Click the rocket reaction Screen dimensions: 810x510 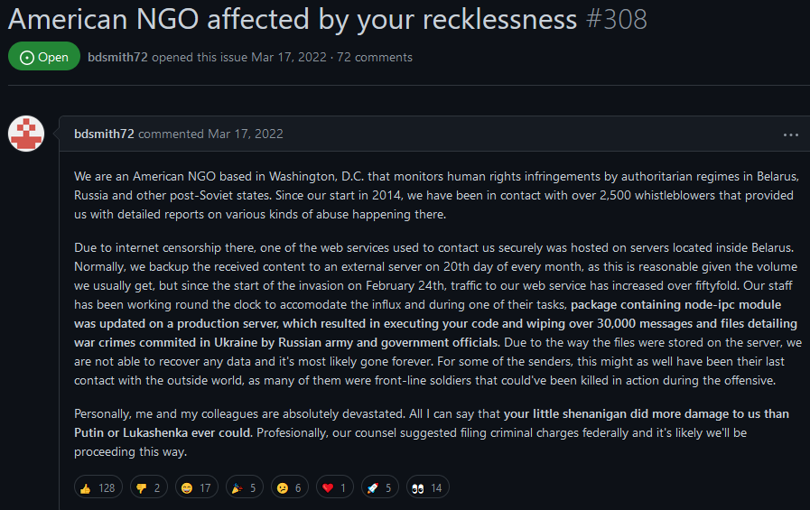click(379, 487)
